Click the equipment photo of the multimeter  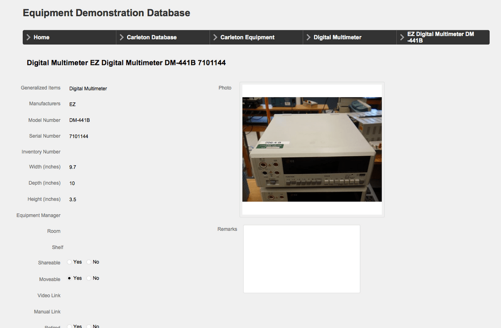click(312, 149)
